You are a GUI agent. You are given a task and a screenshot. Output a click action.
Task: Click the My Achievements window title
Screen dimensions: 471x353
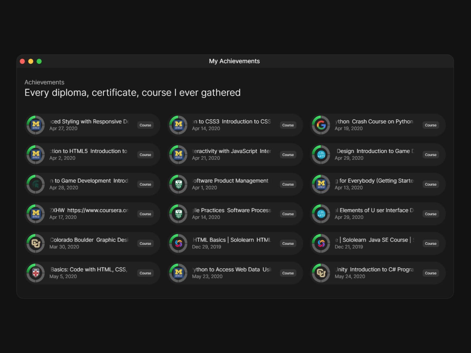234,61
